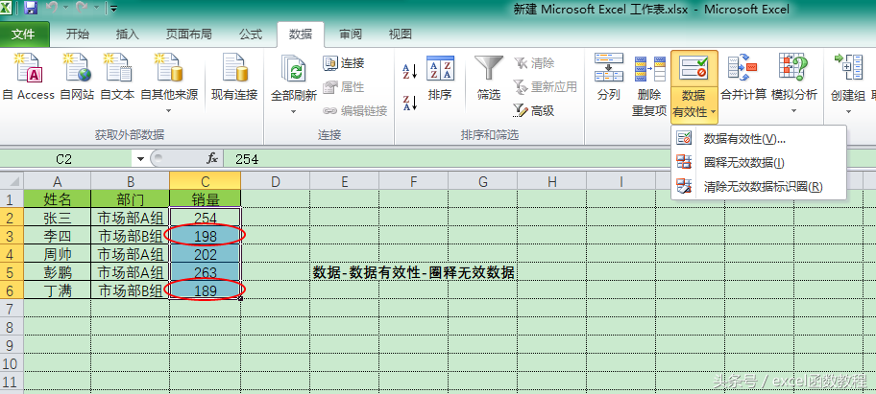Select row 1 header
The width and height of the screenshot is (876, 394).
(12, 199)
